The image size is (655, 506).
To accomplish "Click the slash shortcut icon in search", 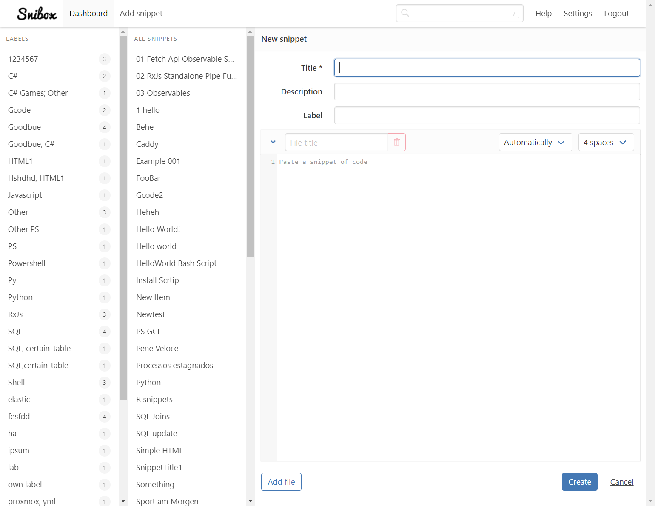I will click(514, 14).
